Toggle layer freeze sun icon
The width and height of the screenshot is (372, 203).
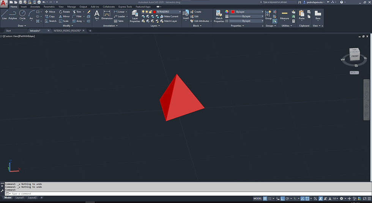point(147,12)
